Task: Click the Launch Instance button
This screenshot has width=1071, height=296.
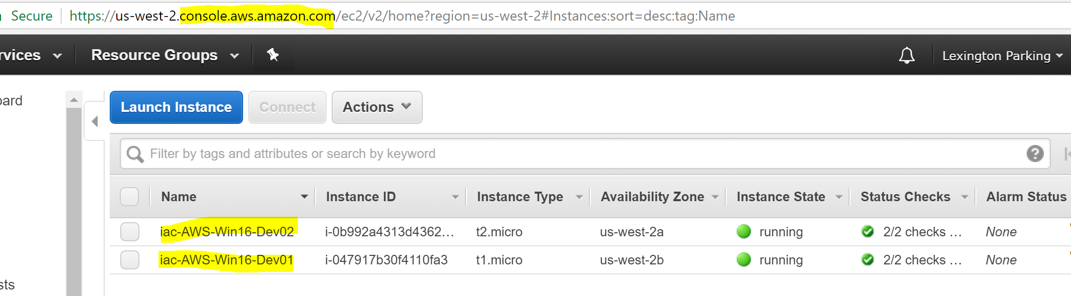Action: coord(176,107)
